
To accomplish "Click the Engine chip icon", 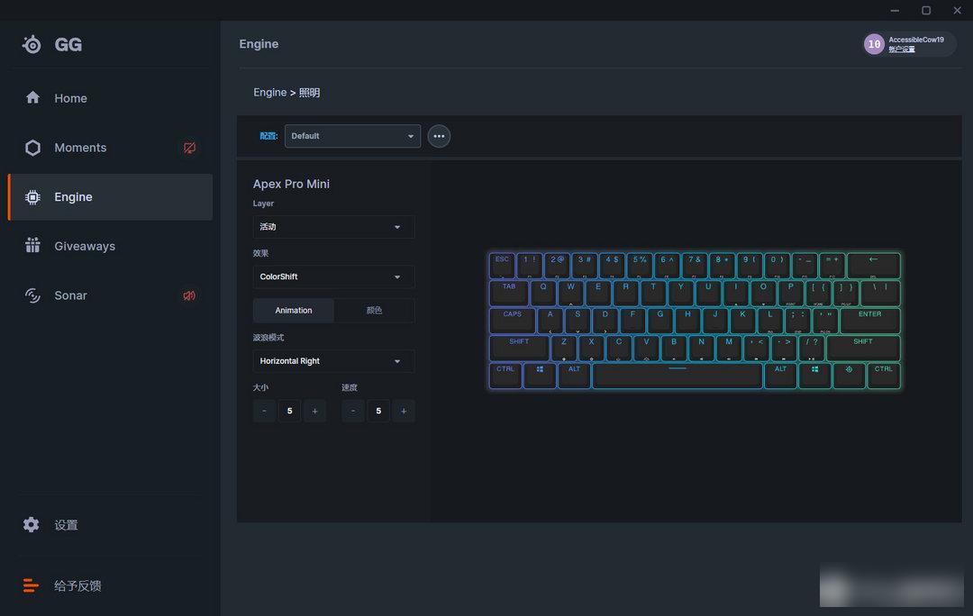I will point(32,196).
